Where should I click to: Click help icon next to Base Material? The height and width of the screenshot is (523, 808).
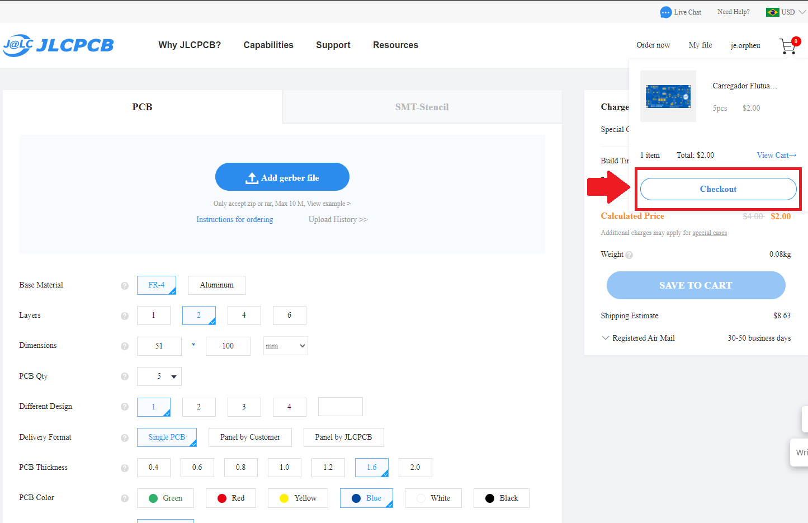point(125,286)
